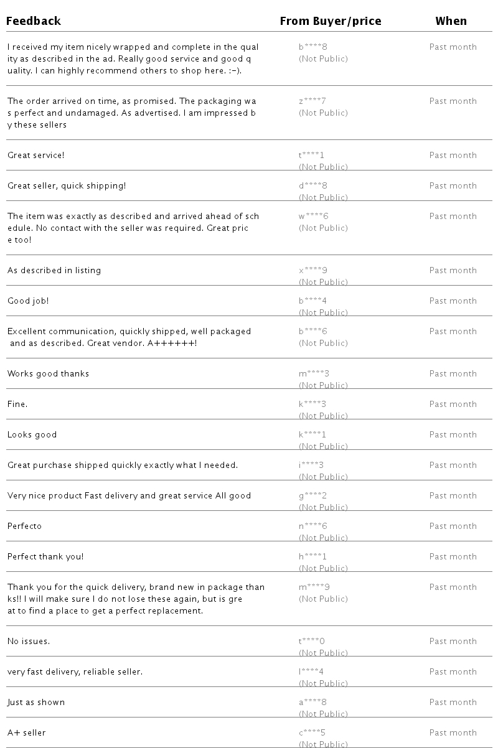Image resolution: width=498 pixels, height=748 pixels.
Task: Click the 'A+ seller' feedback text
Action: point(27,732)
